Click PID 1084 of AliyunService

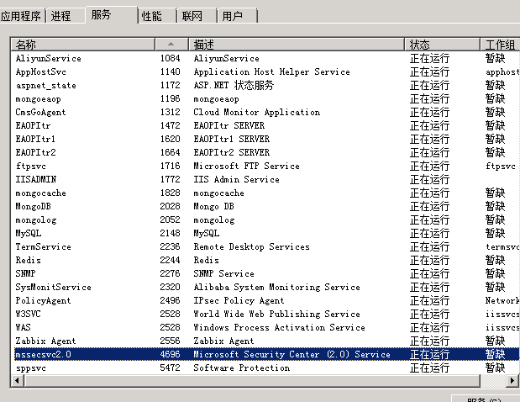click(171, 58)
